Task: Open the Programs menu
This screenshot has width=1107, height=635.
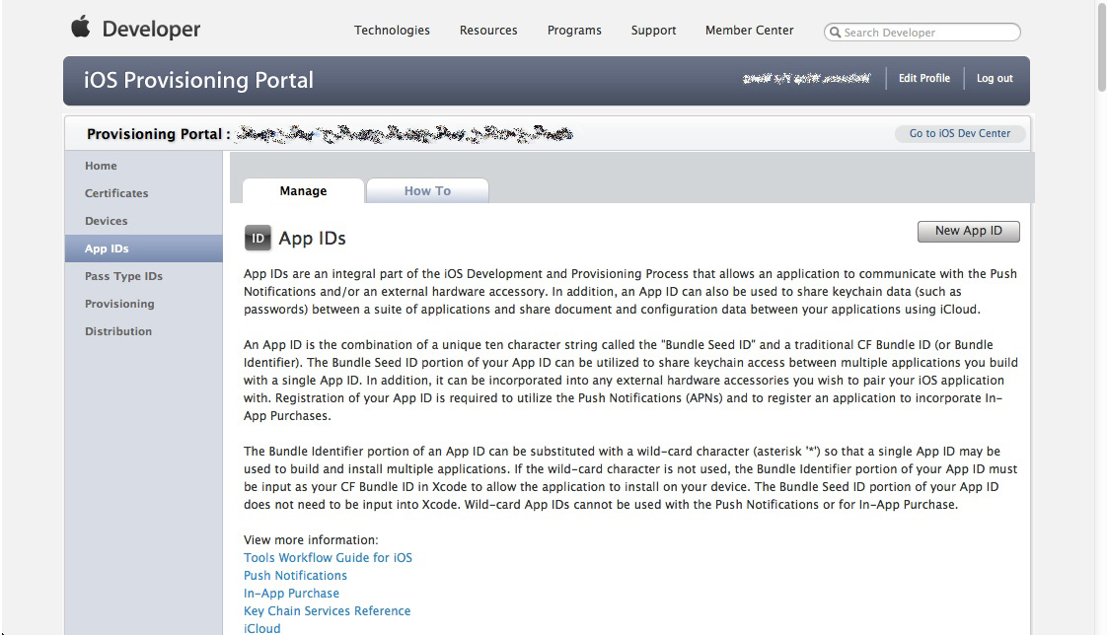Action: (574, 31)
